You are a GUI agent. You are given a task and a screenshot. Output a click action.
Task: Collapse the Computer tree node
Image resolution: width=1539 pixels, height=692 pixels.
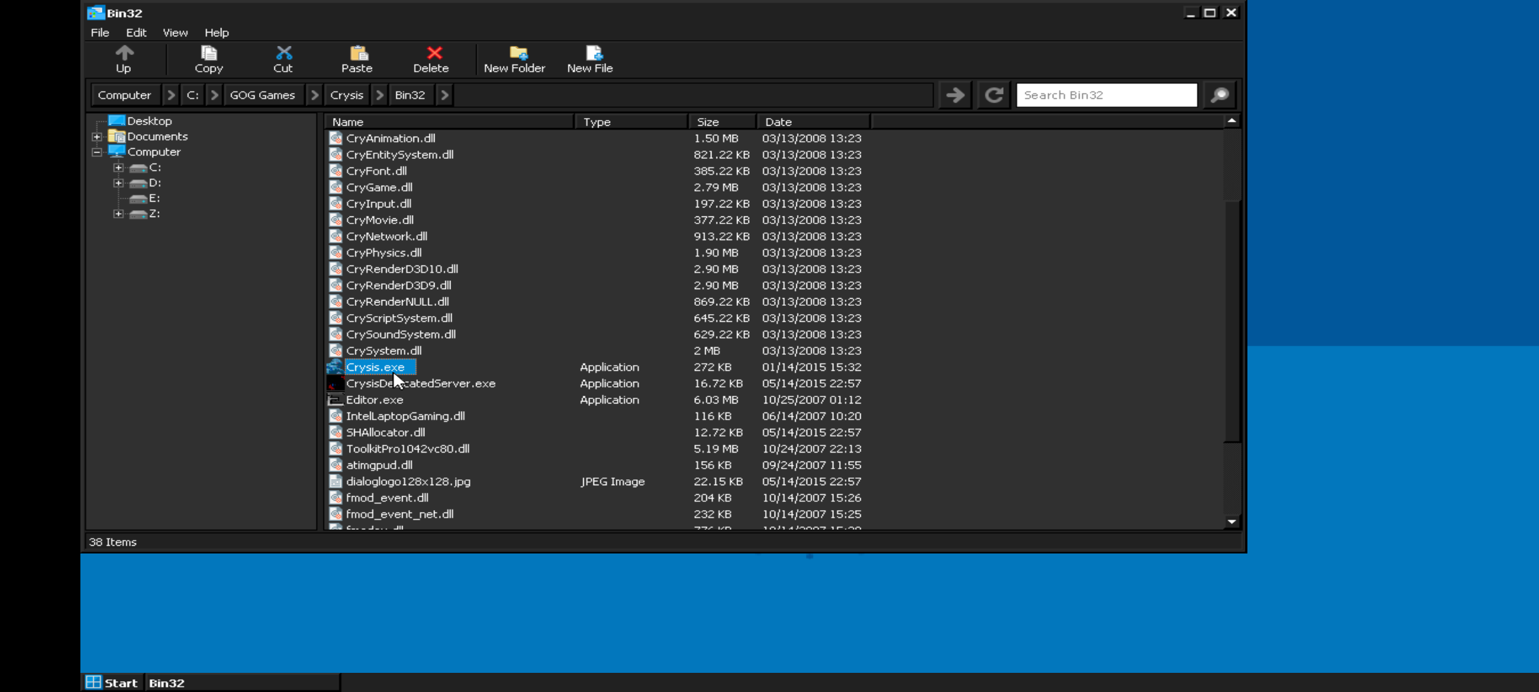(x=96, y=152)
